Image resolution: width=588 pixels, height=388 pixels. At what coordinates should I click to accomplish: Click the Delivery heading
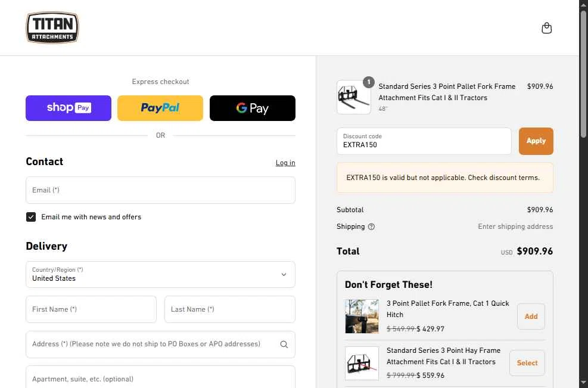(x=46, y=246)
